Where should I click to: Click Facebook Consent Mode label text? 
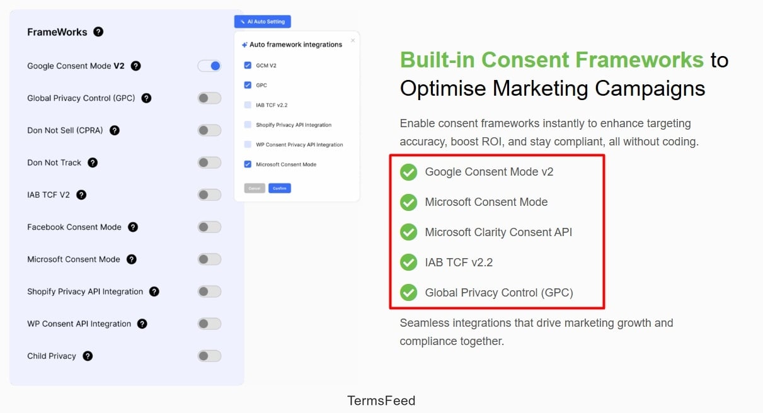pyautogui.click(x=74, y=227)
